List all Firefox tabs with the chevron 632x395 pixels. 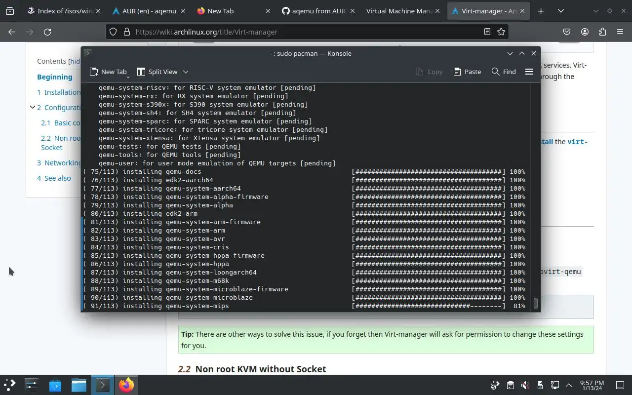click(x=561, y=11)
